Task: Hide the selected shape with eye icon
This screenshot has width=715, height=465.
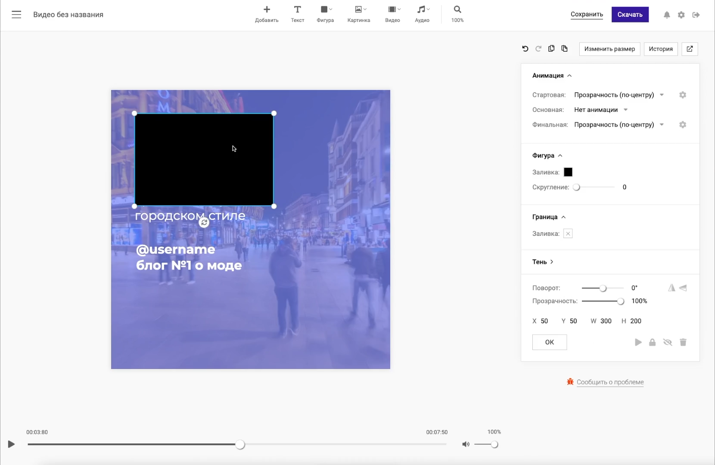Action: [x=667, y=342]
